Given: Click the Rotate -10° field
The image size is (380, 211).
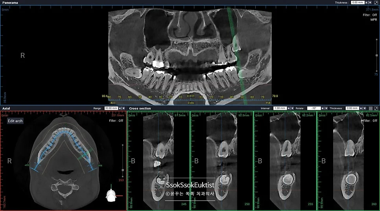Looking at the screenshot, I should (x=314, y=108).
